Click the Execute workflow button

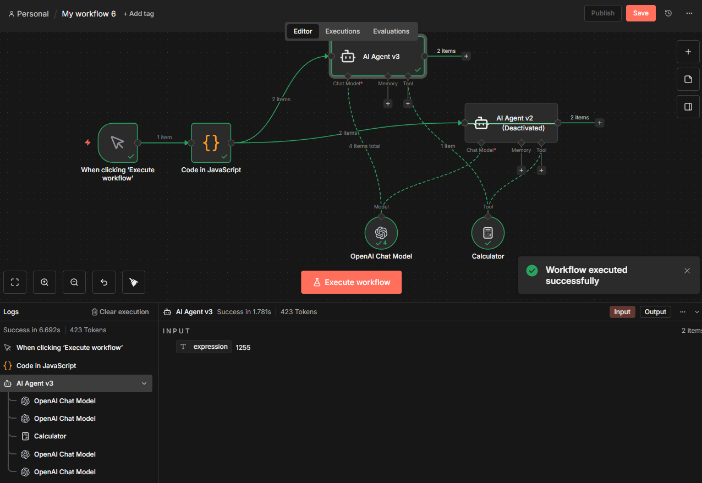351,282
